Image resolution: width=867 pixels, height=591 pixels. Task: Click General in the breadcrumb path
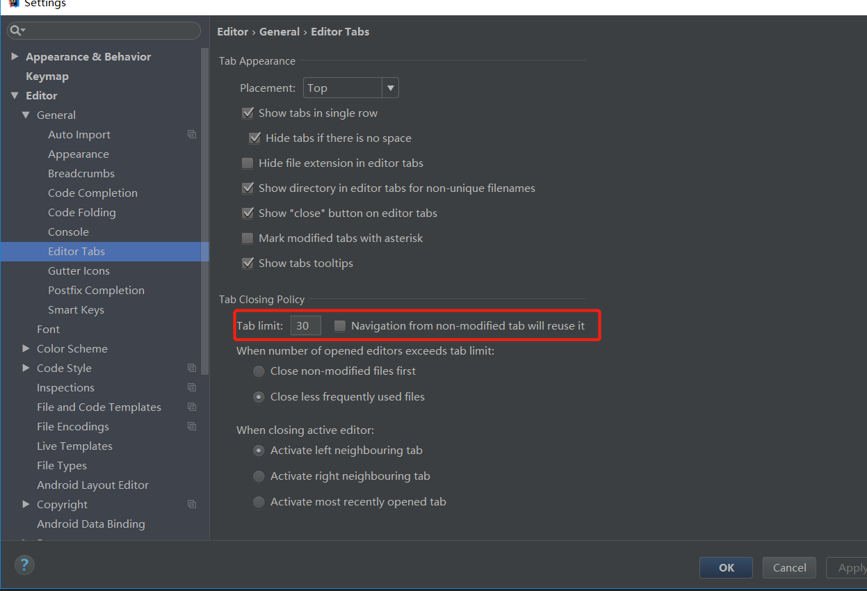279,31
